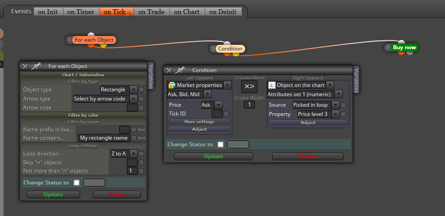Switch to the on Chart event tab
The height and width of the screenshot is (216, 445).
pyautogui.click(x=187, y=11)
